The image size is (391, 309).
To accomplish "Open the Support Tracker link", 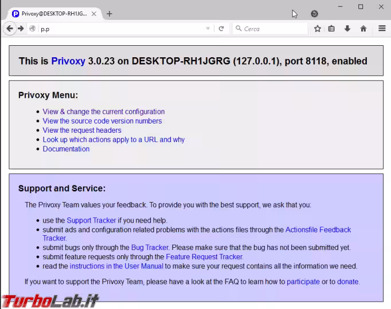I will click(91, 220).
